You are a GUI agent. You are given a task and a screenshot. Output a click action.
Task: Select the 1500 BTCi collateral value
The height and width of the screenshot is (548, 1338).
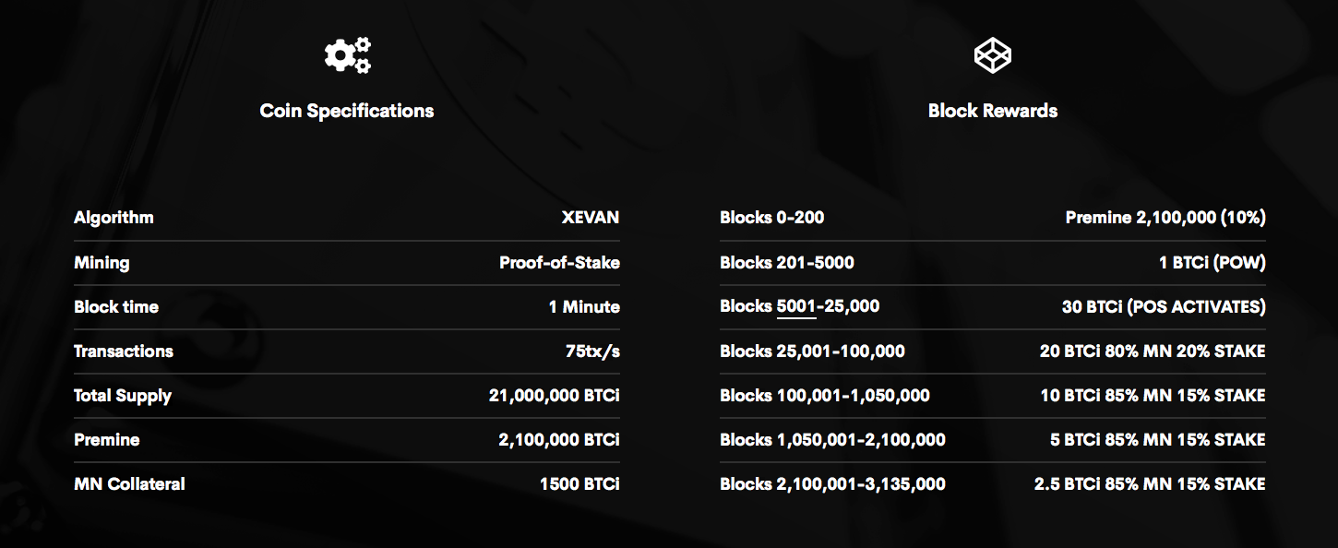pyautogui.click(x=579, y=483)
